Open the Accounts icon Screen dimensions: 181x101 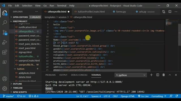coord(5,79)
